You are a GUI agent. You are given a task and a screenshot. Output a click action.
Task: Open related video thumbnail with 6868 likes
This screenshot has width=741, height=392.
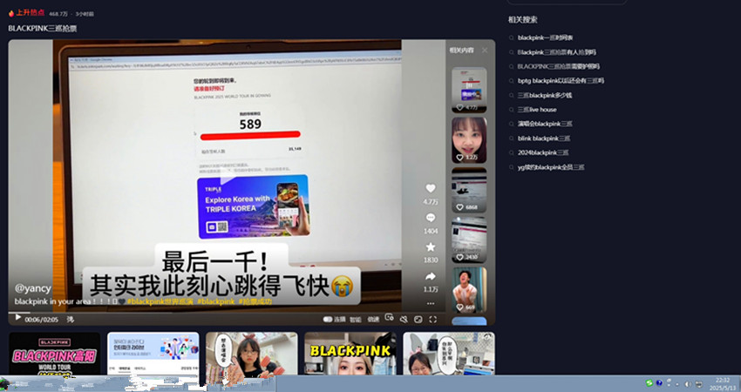click(469, 190)
